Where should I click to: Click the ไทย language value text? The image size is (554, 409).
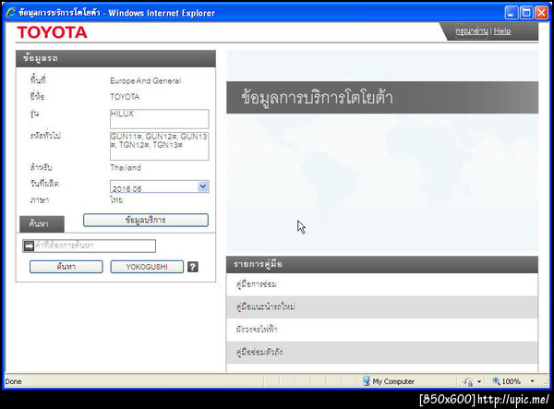(x=116, y=200)
